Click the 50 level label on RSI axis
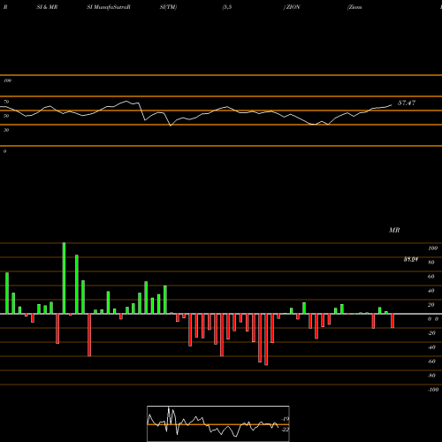The width and height of the screenshot is (442, 442). tap(6, 116)
